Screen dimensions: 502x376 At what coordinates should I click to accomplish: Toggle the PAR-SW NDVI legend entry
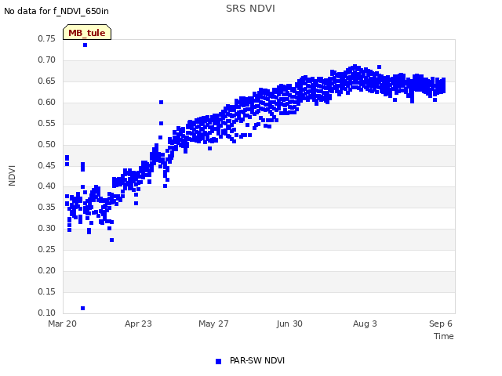(x=250, y=360)
